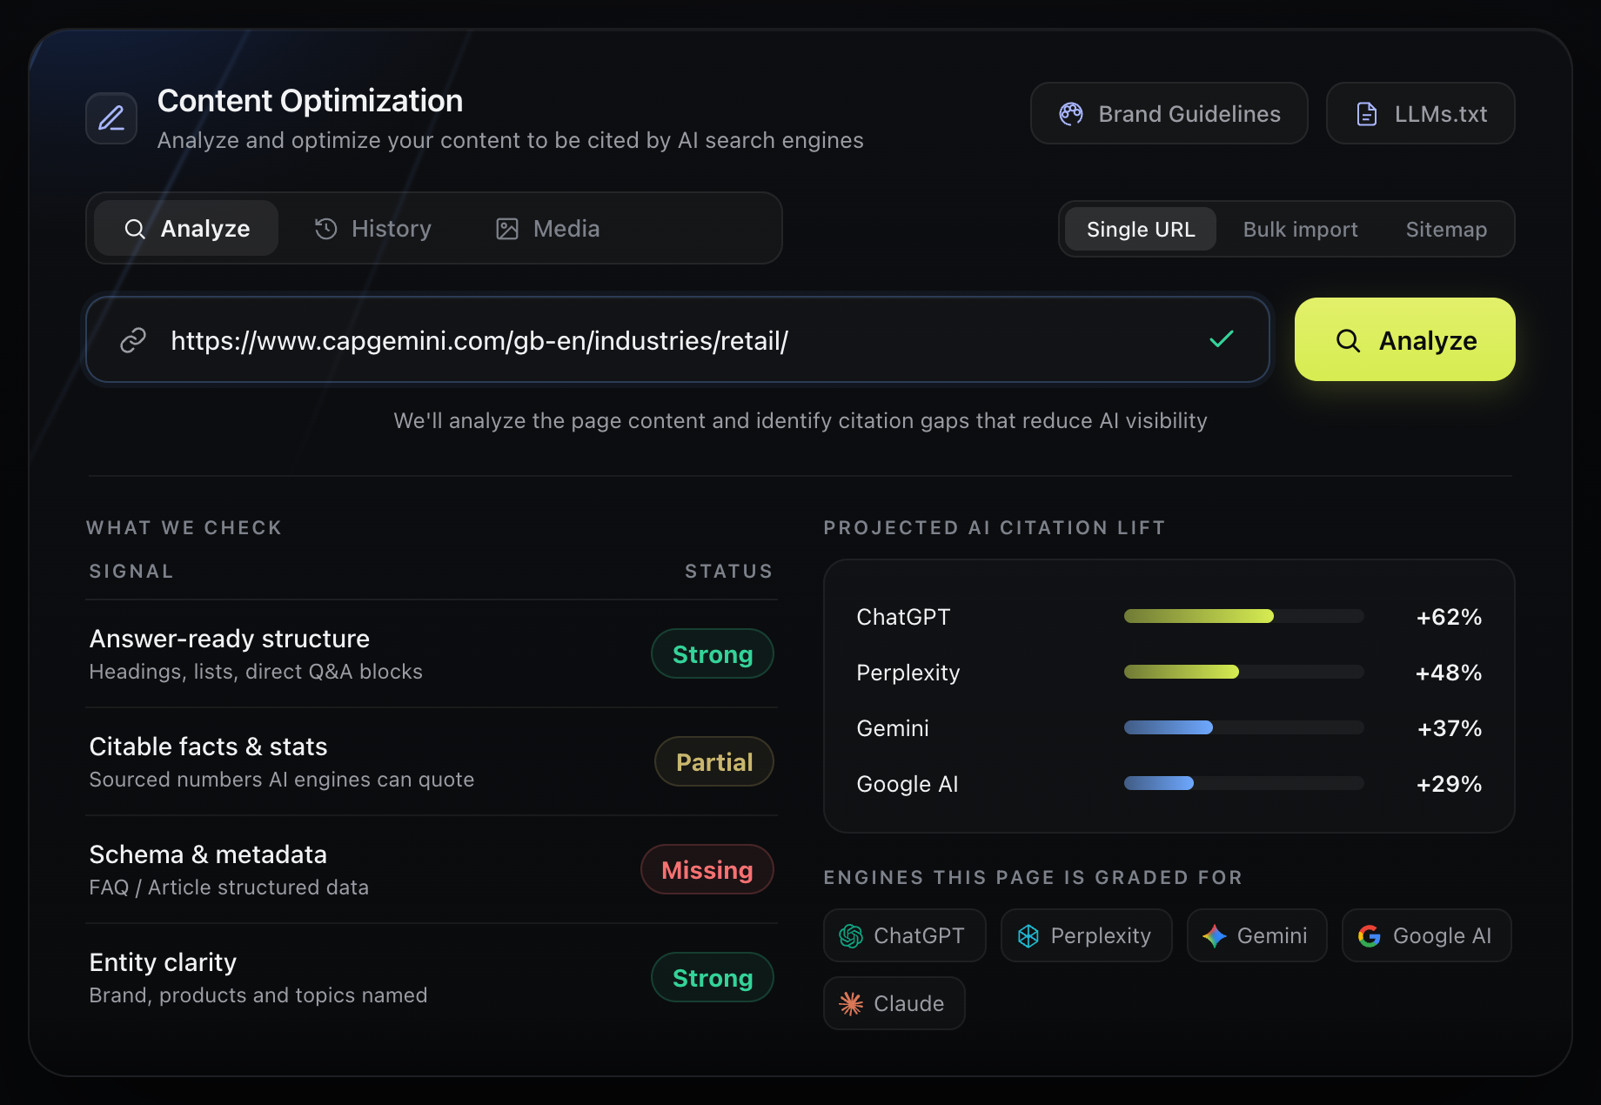The image size is (1601, 1105).
Task: Click the Gemini citation lift bar
Action: pyautogui.click(x=1244, y=727)
